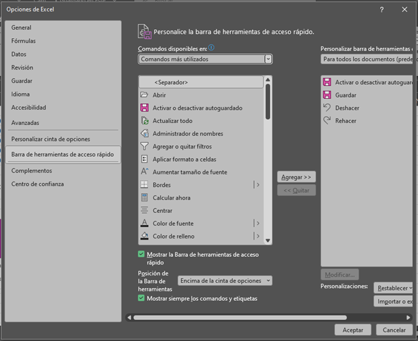Select Rehacer in the toolbar list
Screen dimensions: 418x341
367,120
